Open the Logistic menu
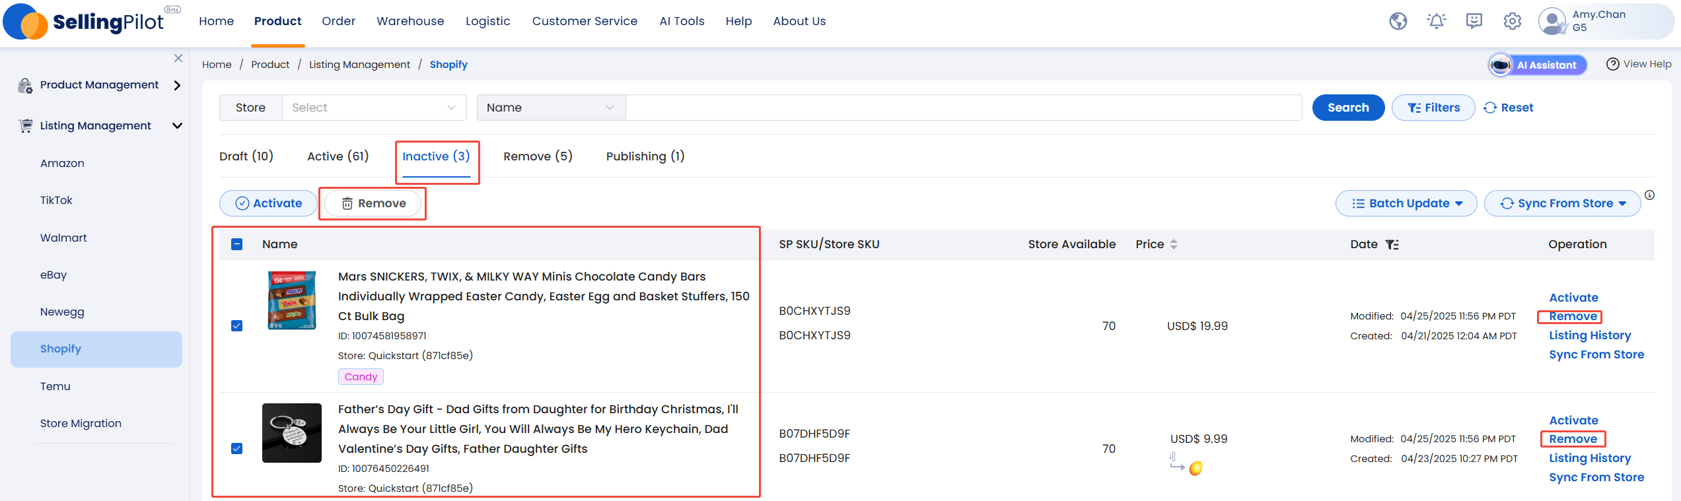Screen dimensions: 1681x501 pyautogui.click(x=488, y=21)
